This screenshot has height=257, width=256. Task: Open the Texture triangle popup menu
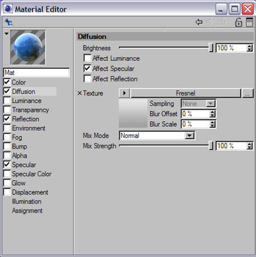(124, 93)
